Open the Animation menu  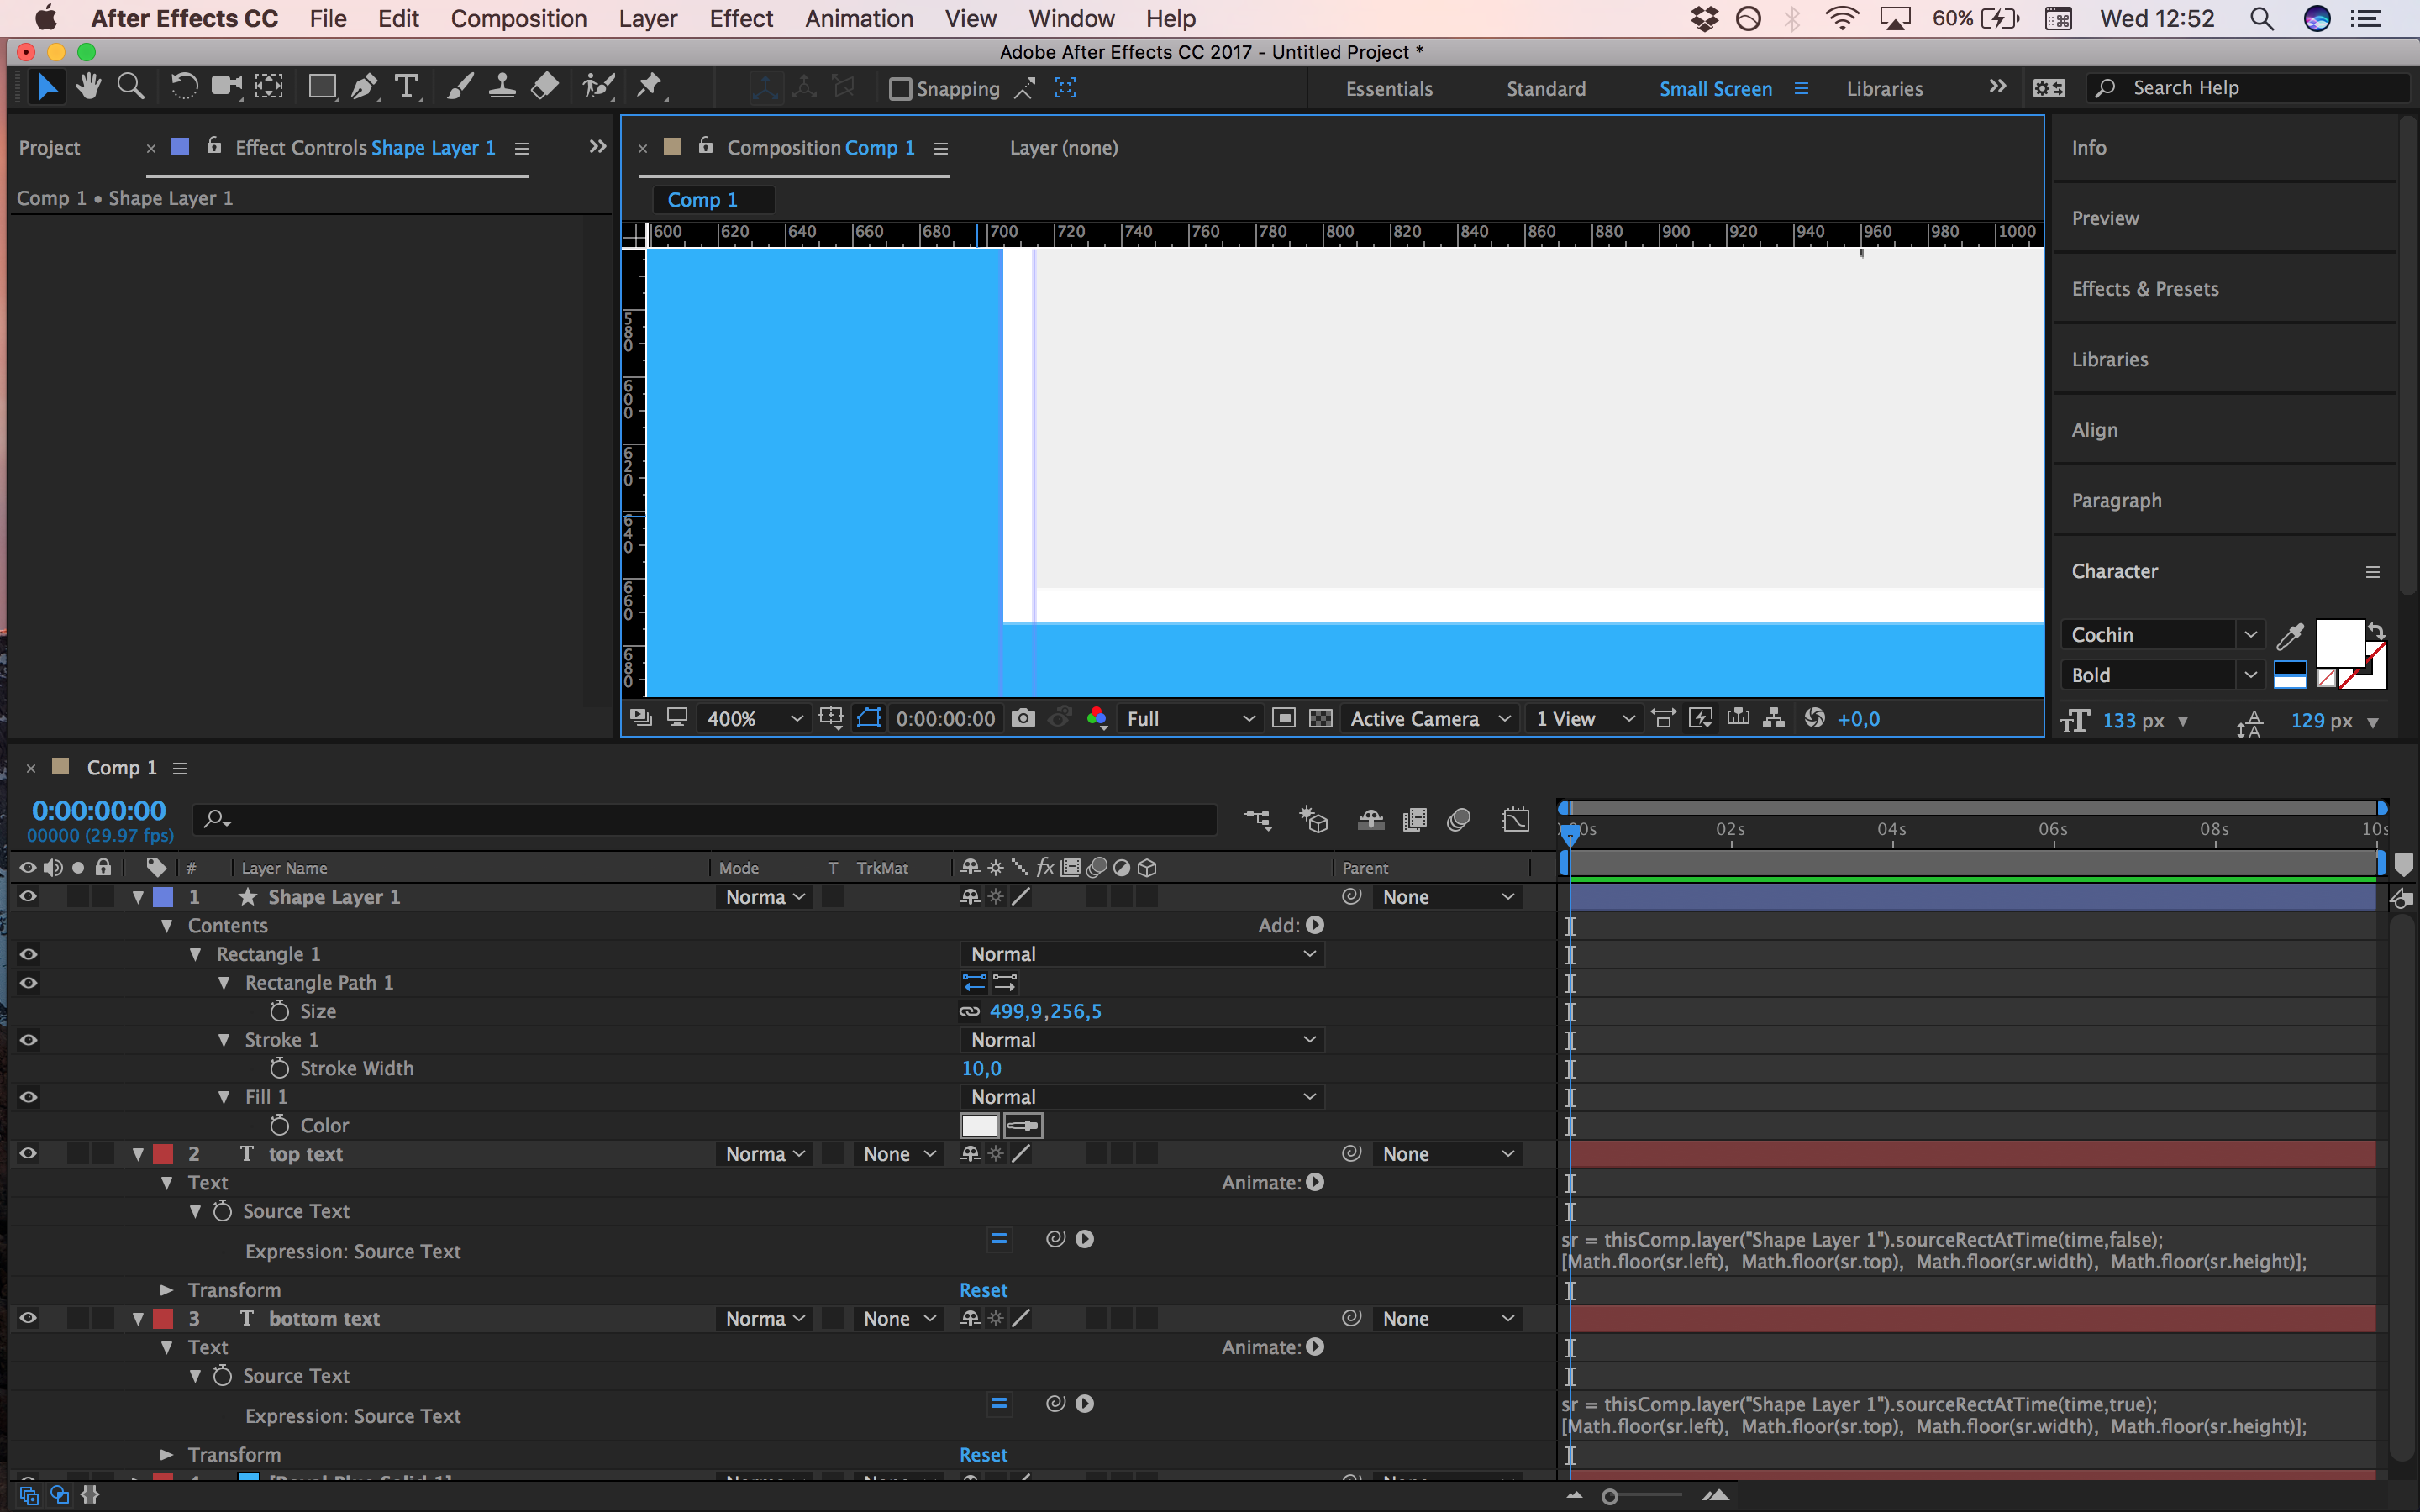click(859, 18)
